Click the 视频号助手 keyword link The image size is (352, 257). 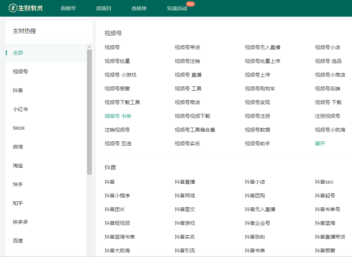tap(257, 144)
